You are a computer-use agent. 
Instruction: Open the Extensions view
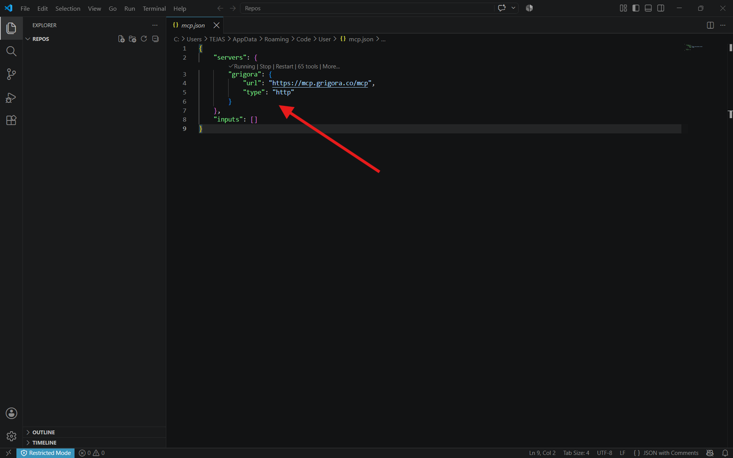click(11, 121)
